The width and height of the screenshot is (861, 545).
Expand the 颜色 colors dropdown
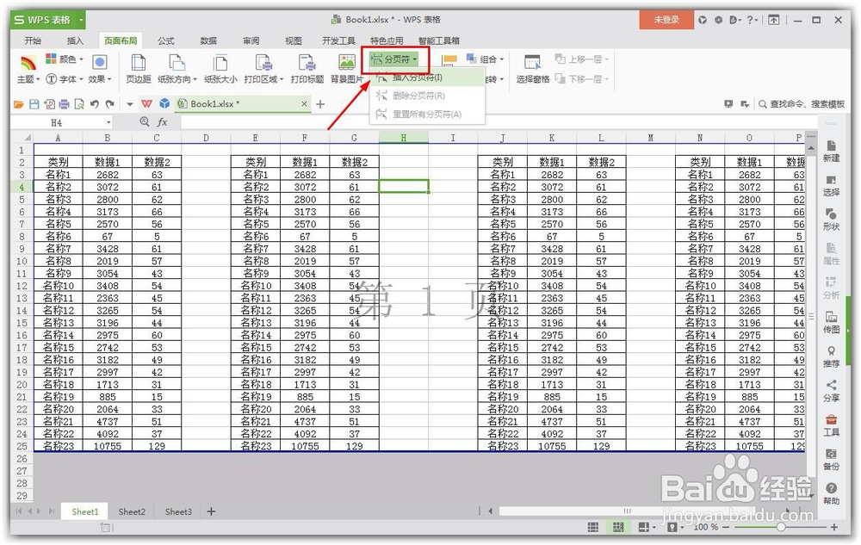pos(82,59)
